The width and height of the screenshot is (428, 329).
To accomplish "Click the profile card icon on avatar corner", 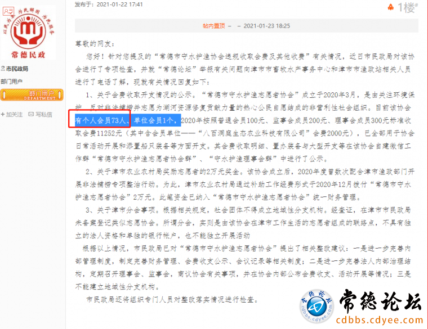I will coord(8,11).
